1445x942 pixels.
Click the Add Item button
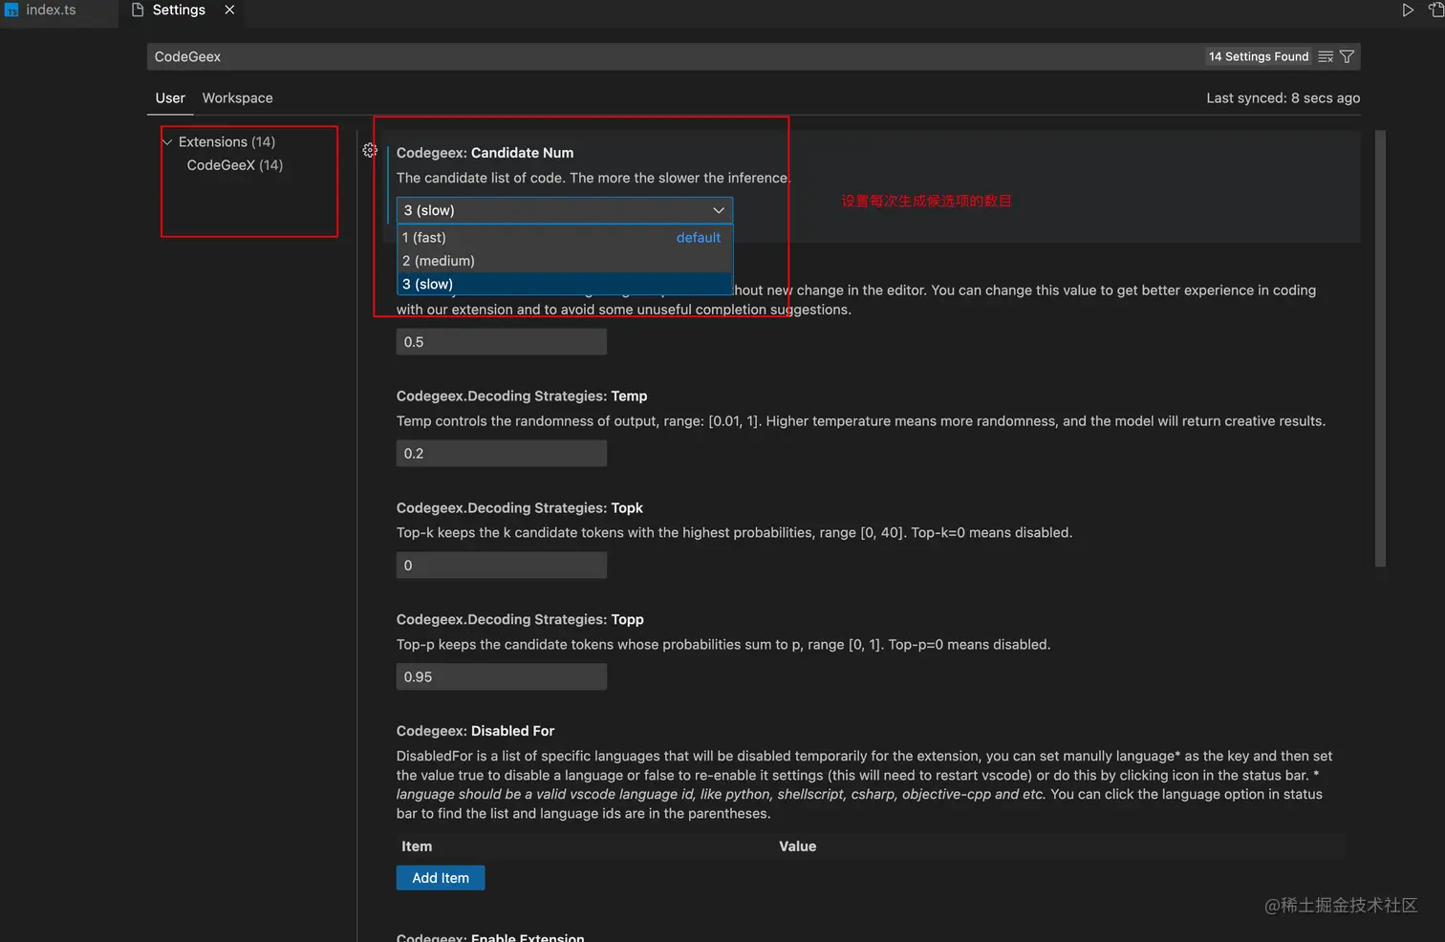[441, 878]
